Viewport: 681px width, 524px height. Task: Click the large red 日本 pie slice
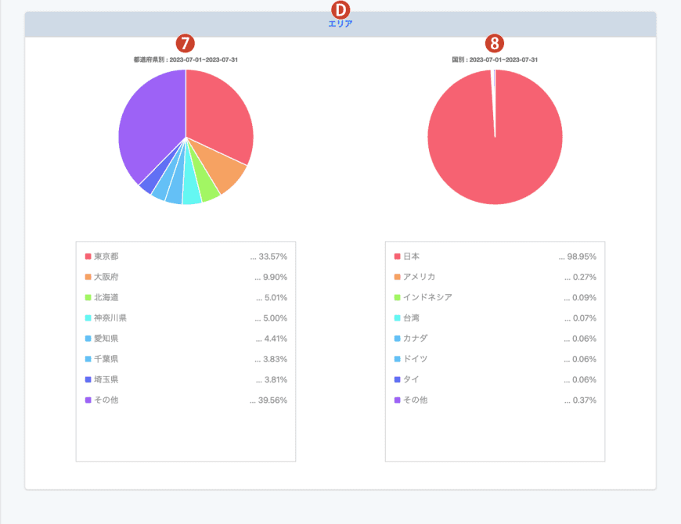click(495, 149)
